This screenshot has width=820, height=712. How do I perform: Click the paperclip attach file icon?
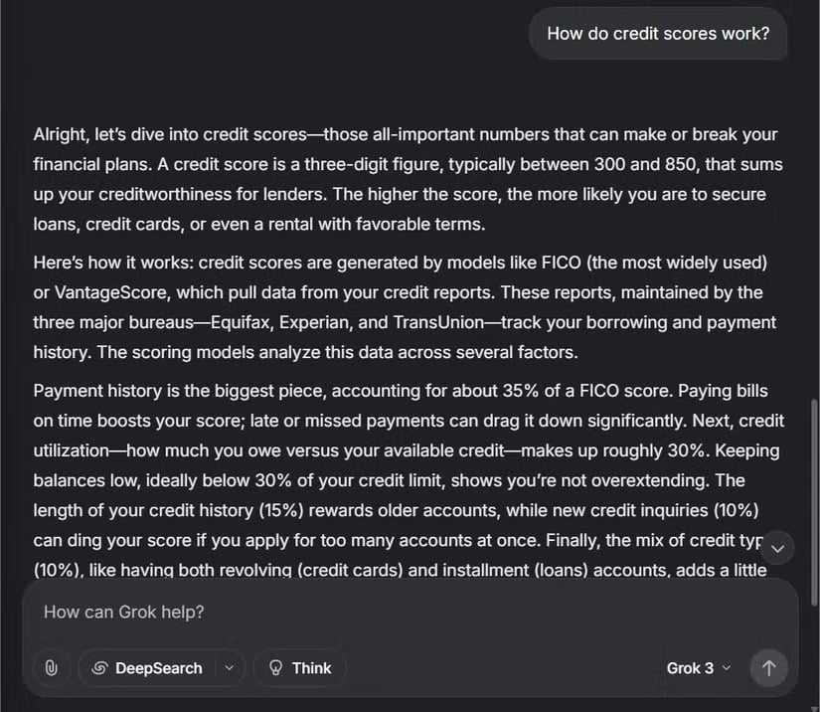pyautogui.click(x=50, y=668)
